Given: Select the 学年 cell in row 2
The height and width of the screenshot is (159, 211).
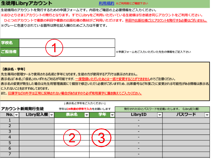Looking at the screenshot, I should pyautogui.click(x=102, y=126).
